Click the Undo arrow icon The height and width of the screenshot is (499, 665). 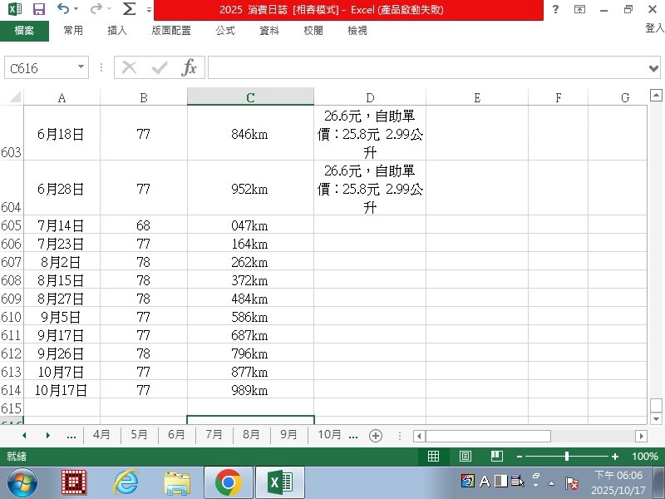63,9
